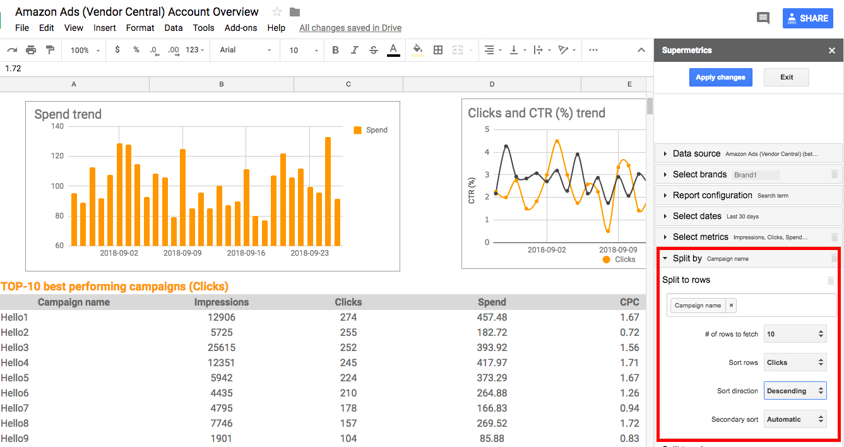This screenshot has height=447, width=844.
Task: Click the more toolbar options ellipsis
Action: 593,50
